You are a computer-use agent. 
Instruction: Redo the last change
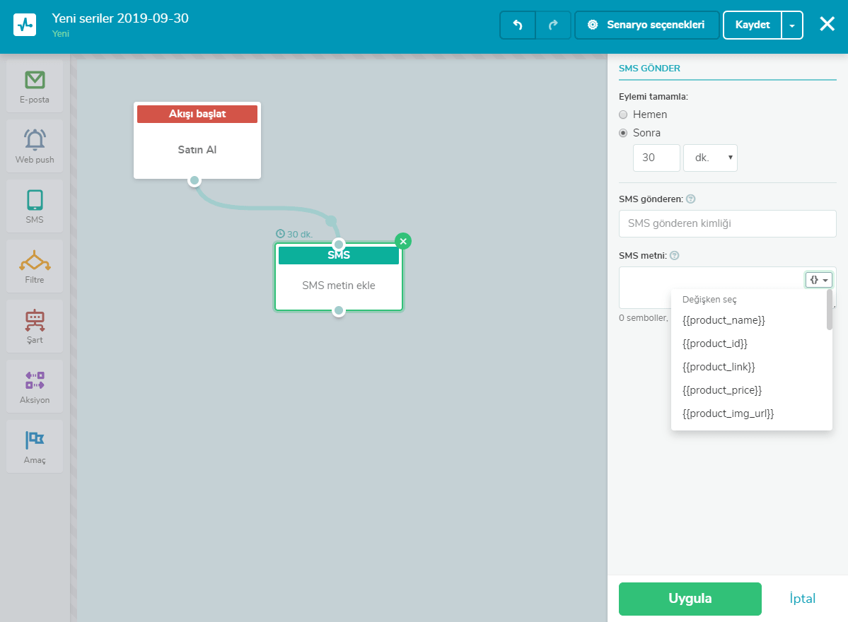coord(552,25)
